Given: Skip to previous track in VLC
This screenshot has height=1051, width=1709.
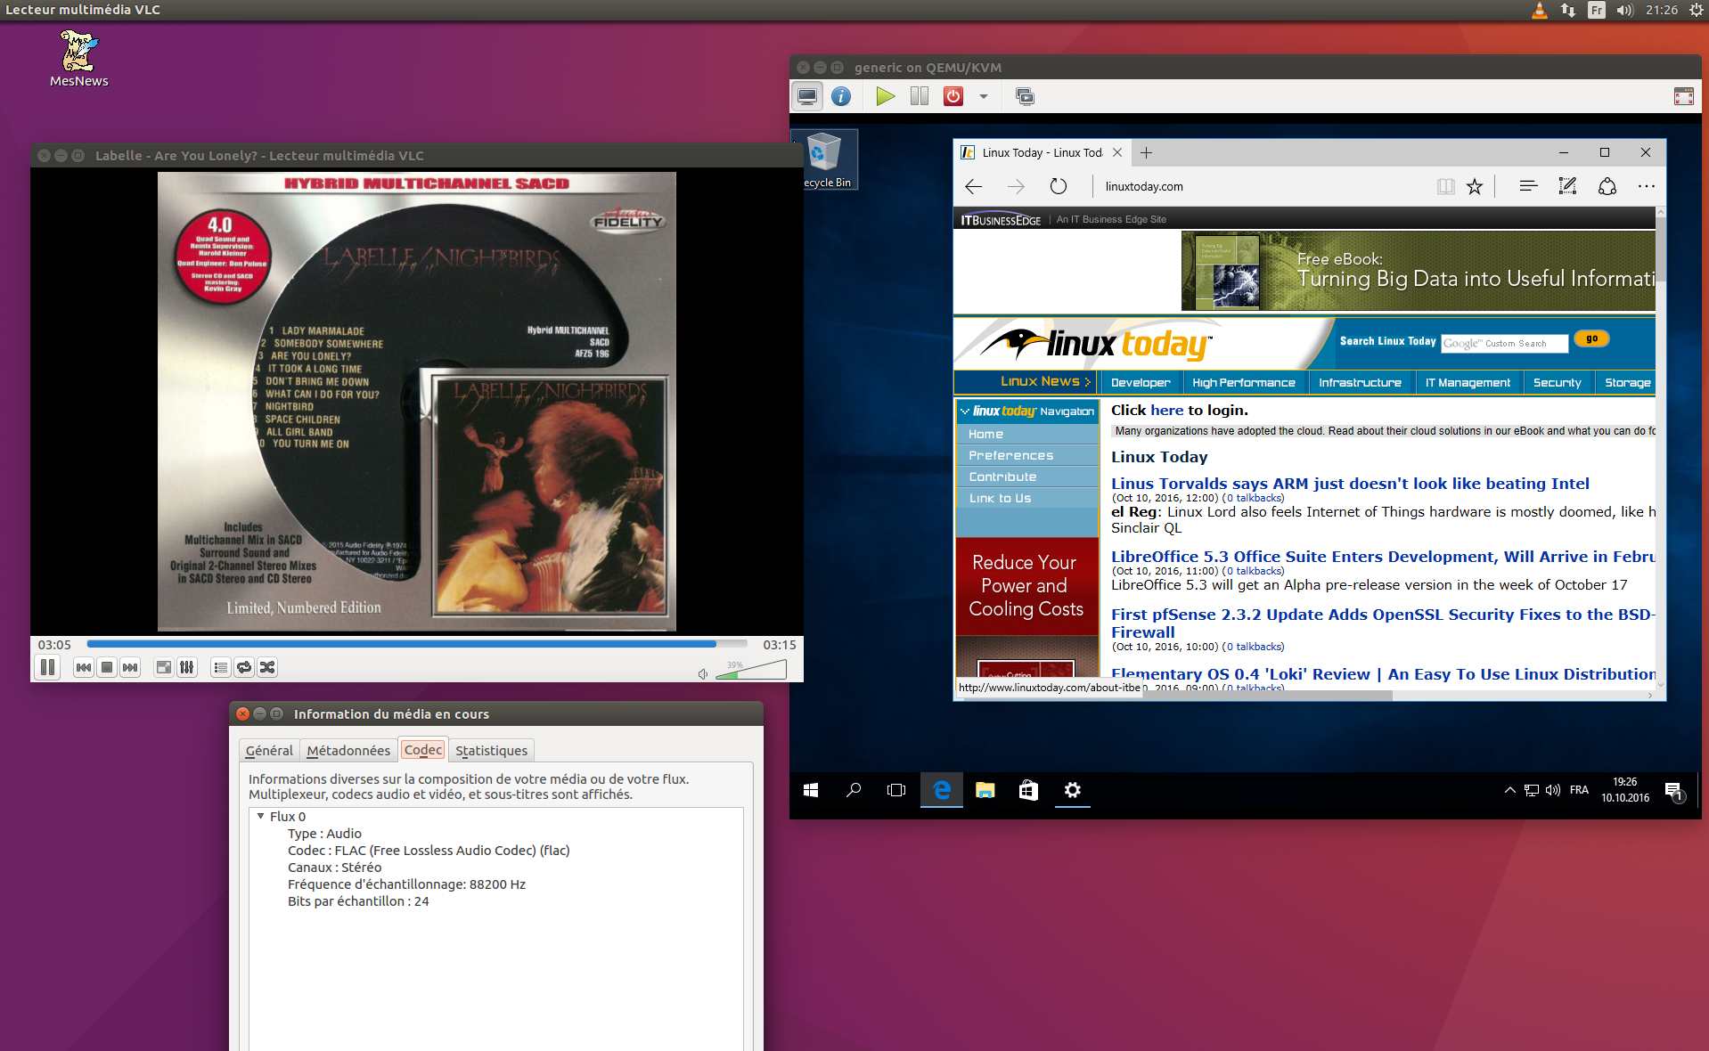Looking at the screenshot, I should [x=84, y=667].
